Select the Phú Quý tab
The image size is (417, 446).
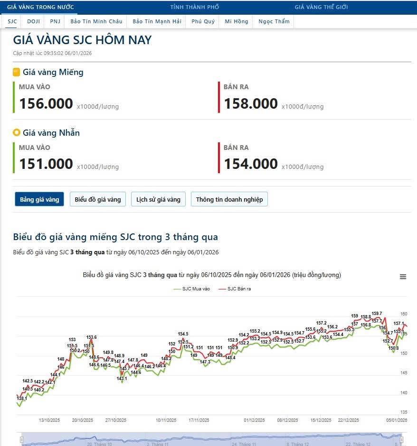203,21
